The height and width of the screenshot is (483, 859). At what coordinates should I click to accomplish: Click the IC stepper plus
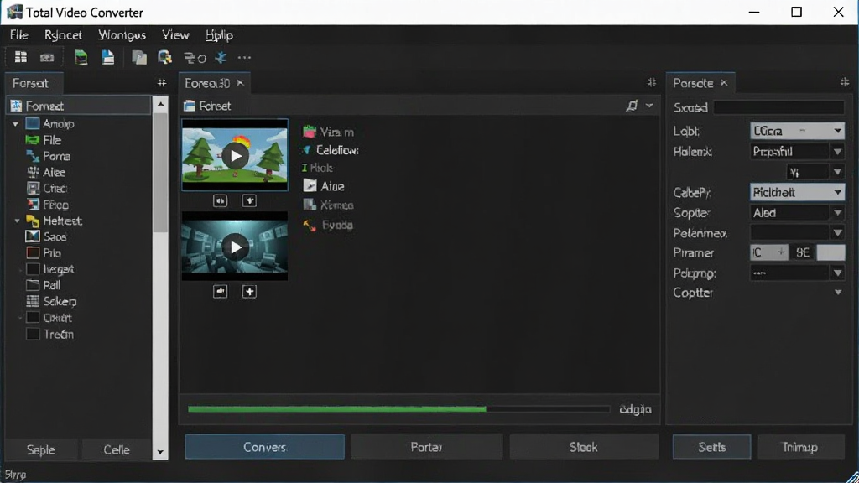pos(781,252)
